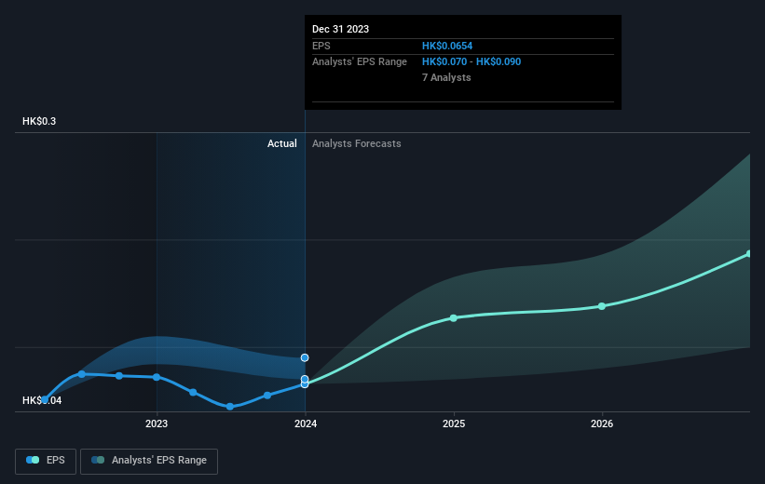Click the last forecast point at chart's right edge

pos(749,254)
